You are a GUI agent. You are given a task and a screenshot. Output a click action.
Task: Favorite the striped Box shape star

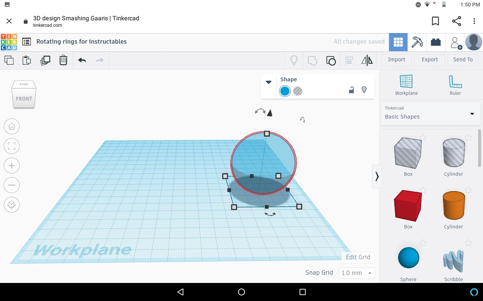point(423,138)
